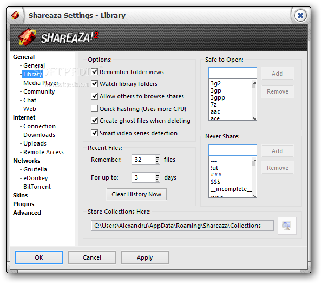
Task: Select __incomplete__ in Never Share list
Action: coord(231,189)
